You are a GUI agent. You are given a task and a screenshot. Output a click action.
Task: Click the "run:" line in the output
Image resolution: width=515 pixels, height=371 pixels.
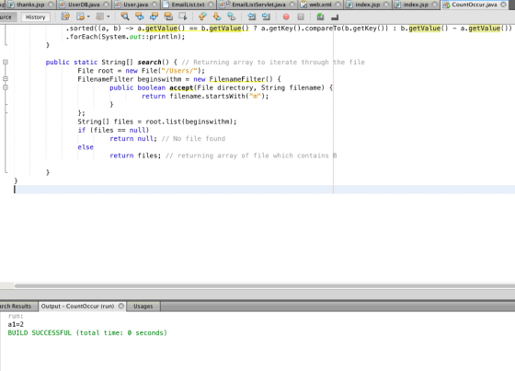(16, 316)
